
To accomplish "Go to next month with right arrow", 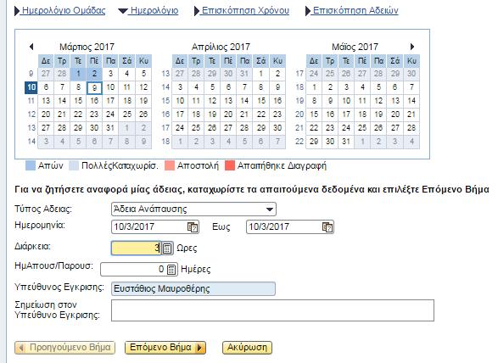I will click(x=412, y=47).
